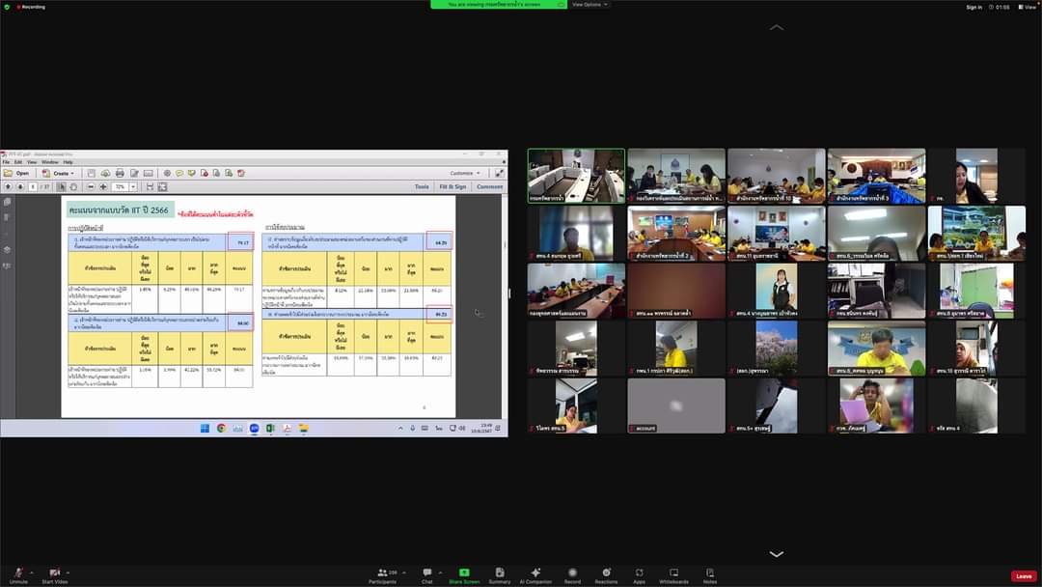Open the Fill & Sign pane
1042x587 pixels.
[x=452, y=187]
